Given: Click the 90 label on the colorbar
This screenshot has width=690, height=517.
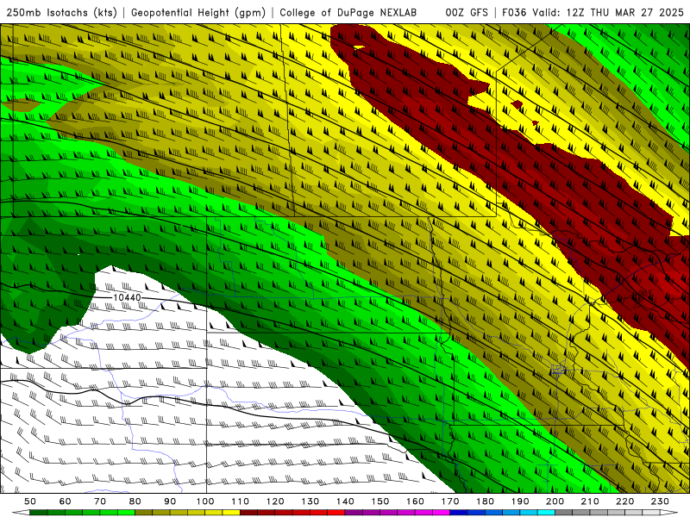Looking at the screenshot, I should tap(170, 501).
